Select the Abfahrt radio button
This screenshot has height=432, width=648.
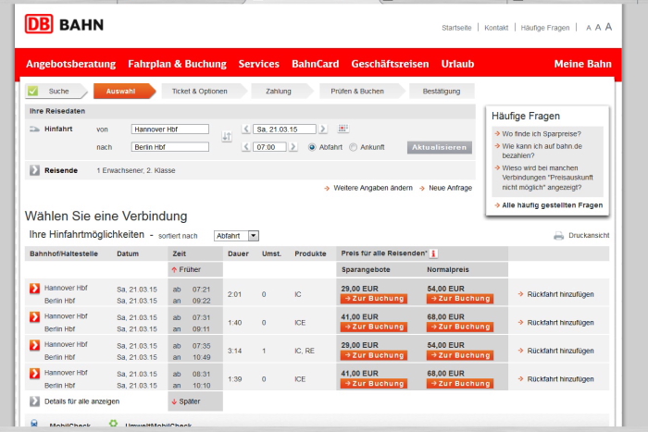pyautogui.click(x=312, y=147)
